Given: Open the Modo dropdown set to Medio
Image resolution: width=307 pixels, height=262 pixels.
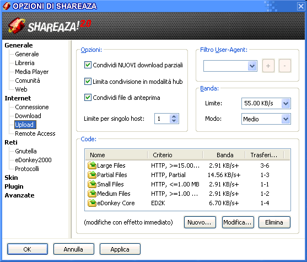Looking at the screenshot, I should pos(286,119).
